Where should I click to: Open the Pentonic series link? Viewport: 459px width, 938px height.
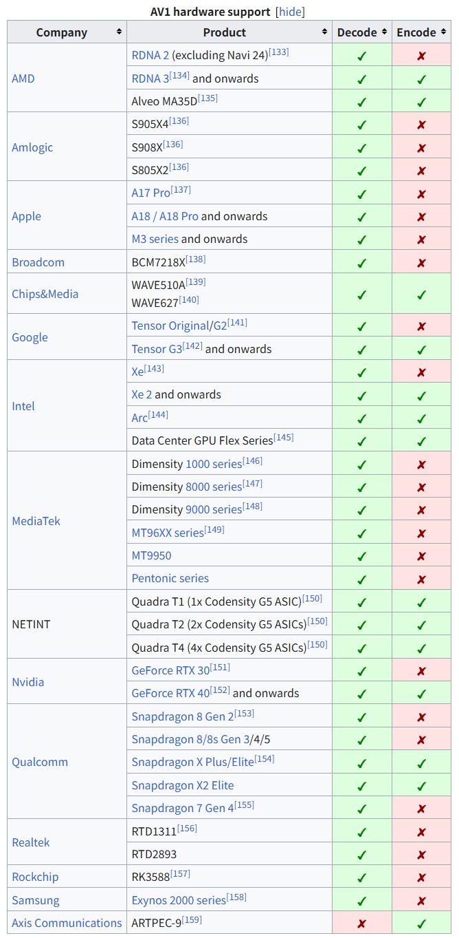170,579
